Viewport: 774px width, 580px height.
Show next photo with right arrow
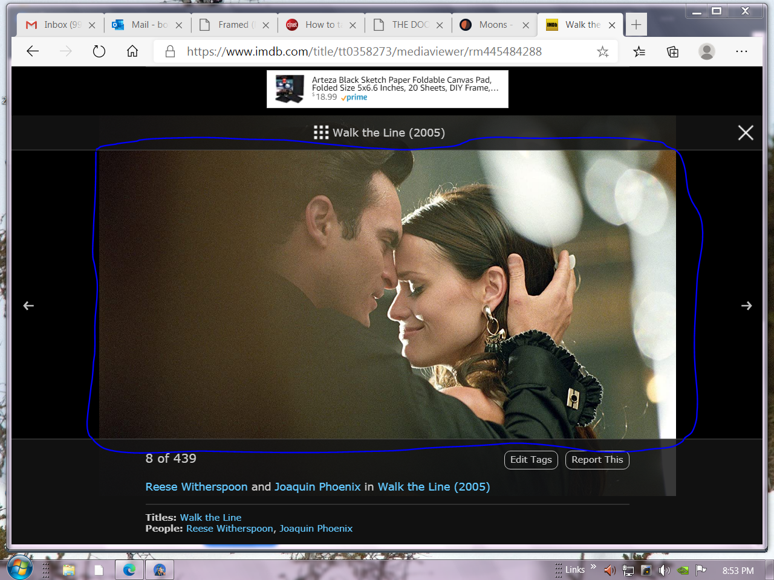(746, 306)
